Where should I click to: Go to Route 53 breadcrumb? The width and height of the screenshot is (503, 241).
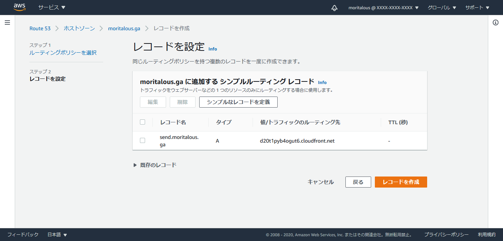[x=40, y=28]
